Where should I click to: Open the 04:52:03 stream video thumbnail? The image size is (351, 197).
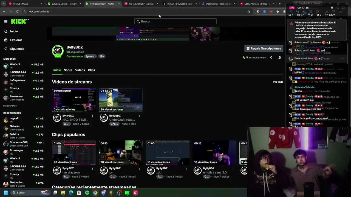[121, 100]
